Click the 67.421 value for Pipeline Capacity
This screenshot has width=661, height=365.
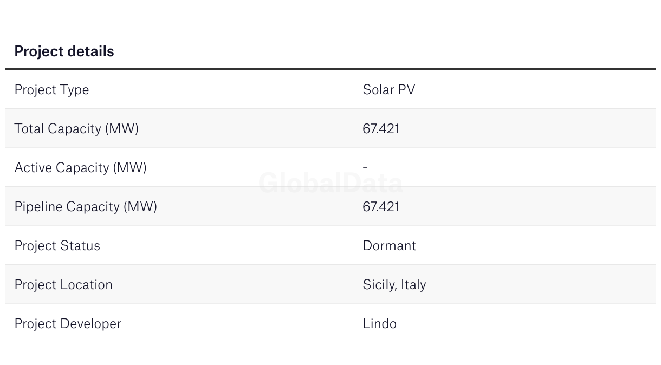pyautogui.click(x=381, y=207)
